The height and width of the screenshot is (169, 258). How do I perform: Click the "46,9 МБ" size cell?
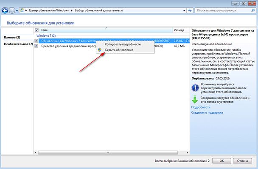coord(179,46)
